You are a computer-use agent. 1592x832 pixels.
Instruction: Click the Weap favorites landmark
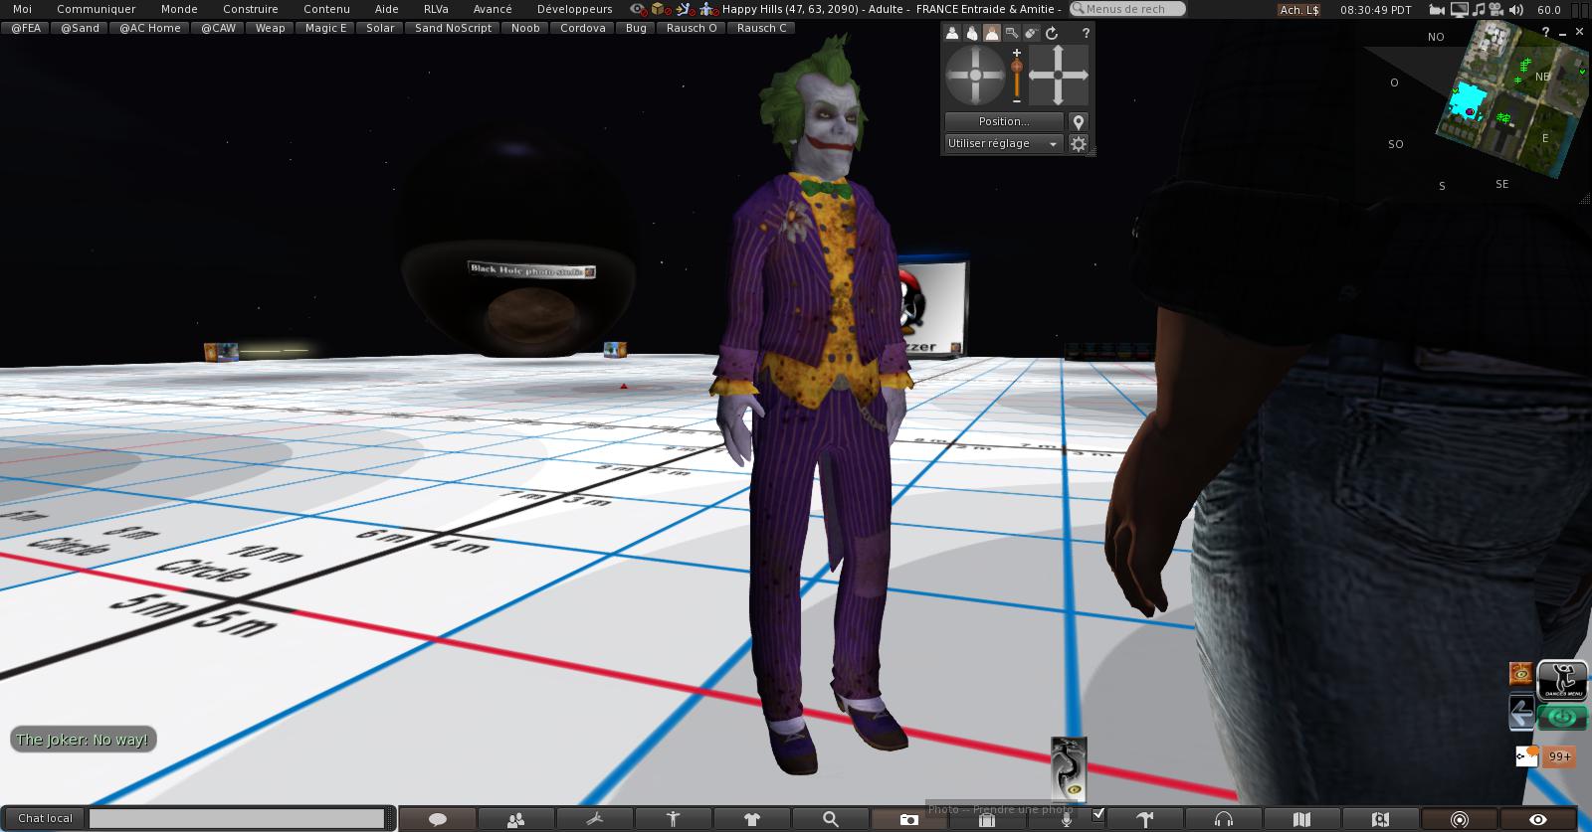click(x=270, y=28)
